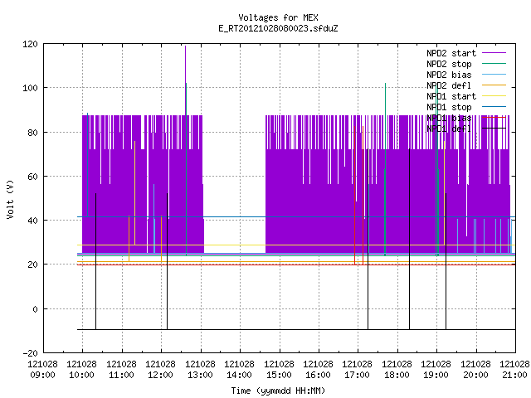Click the 'NPD1 start' legend label
This screenshot has height=398, width=531.
click(451, 96)
